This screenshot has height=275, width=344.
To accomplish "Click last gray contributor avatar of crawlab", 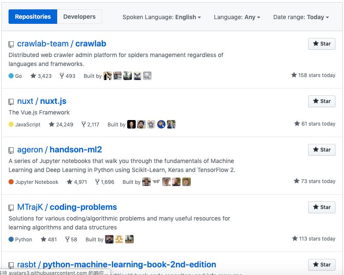I will 147,76.
